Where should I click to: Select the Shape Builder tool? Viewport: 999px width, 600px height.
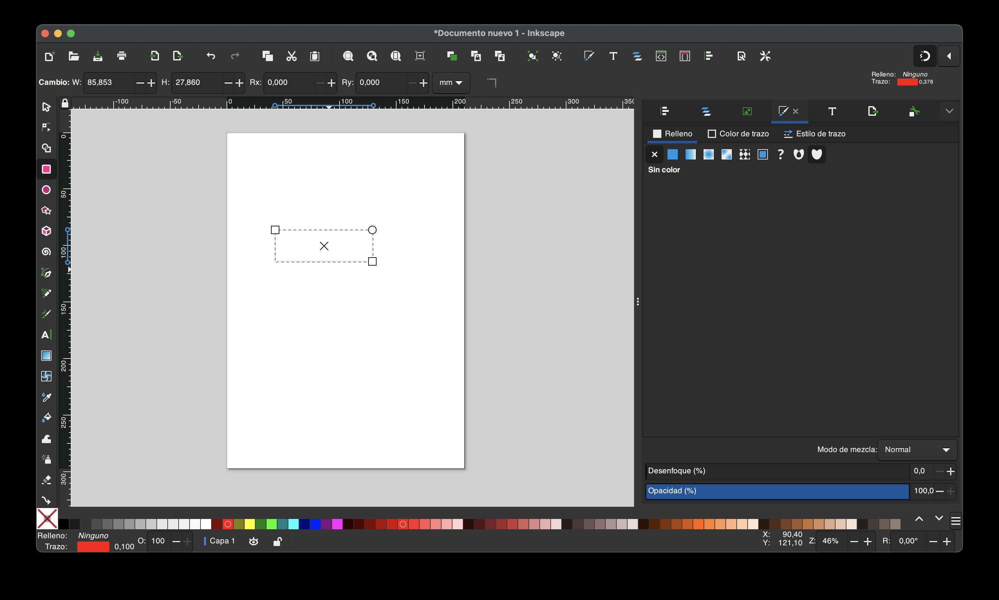[46, 148]
